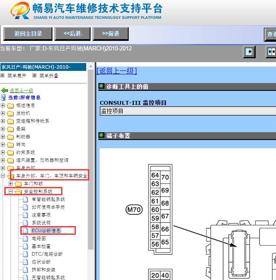Viewport: 276px width, 280px height.
Task: Click the green 返回上一级 link in sidebar
Action: point(21,90)
